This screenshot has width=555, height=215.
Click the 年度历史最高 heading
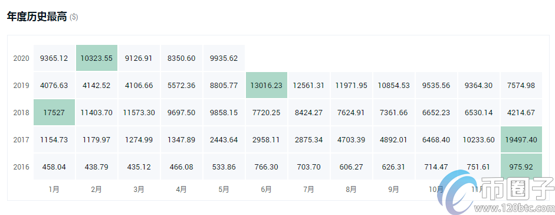click(37, 17)
